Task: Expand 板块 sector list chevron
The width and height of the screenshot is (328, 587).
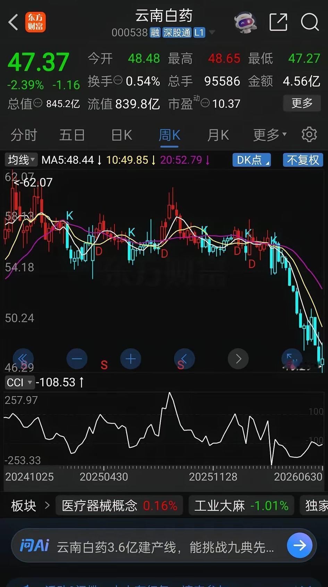Action: point(48,505)
